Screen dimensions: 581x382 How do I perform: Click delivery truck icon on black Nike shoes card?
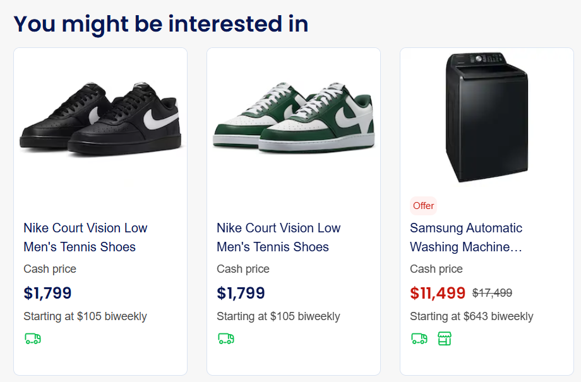pos(33,339)
